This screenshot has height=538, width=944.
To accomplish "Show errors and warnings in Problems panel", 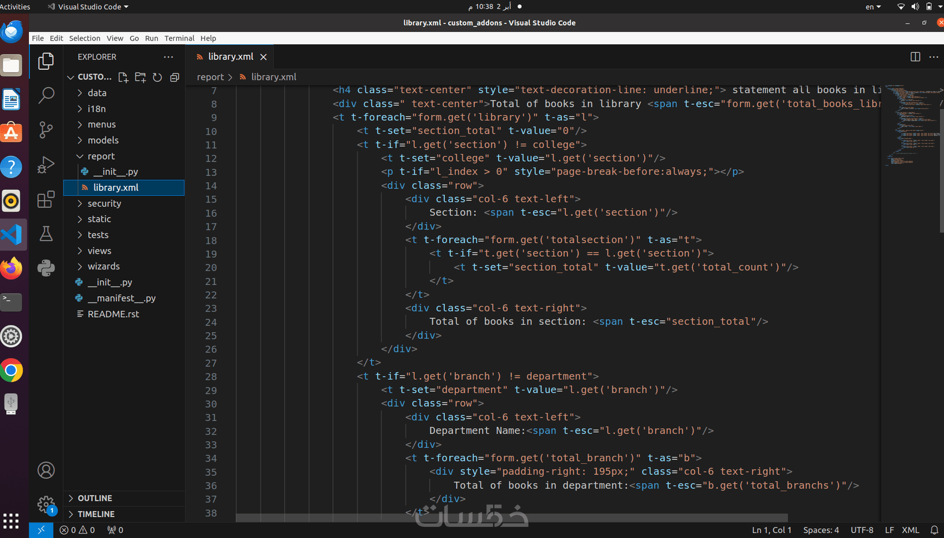I will coord(77,530).
